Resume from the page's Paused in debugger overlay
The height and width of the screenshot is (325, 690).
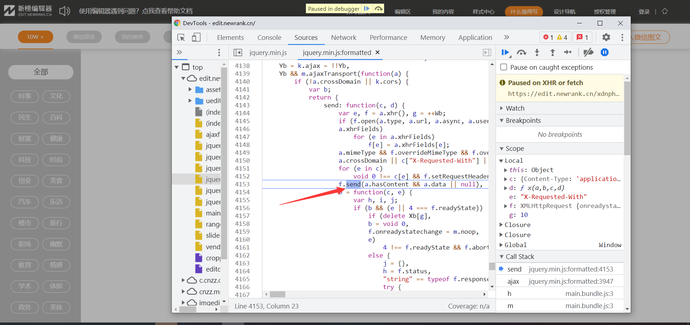[367, 8]
